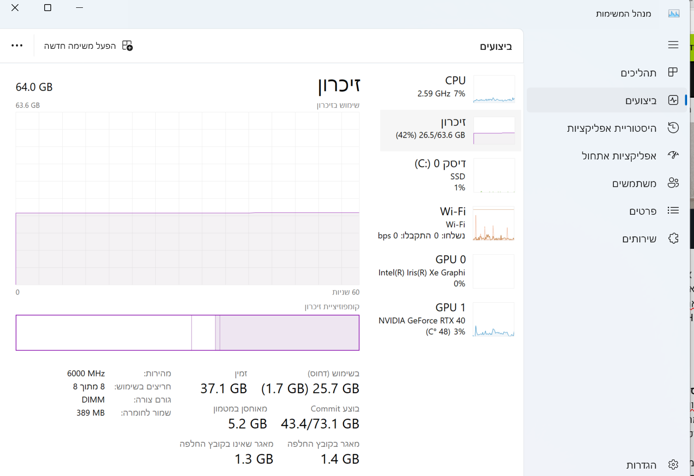
Task: Click the paged pool value 1.4 GB
Action: tap(340, 459)
